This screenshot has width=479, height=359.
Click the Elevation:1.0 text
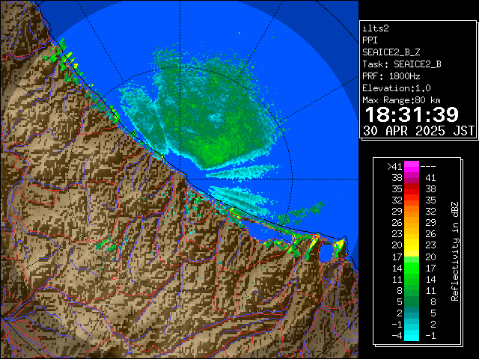pos(397,88)
